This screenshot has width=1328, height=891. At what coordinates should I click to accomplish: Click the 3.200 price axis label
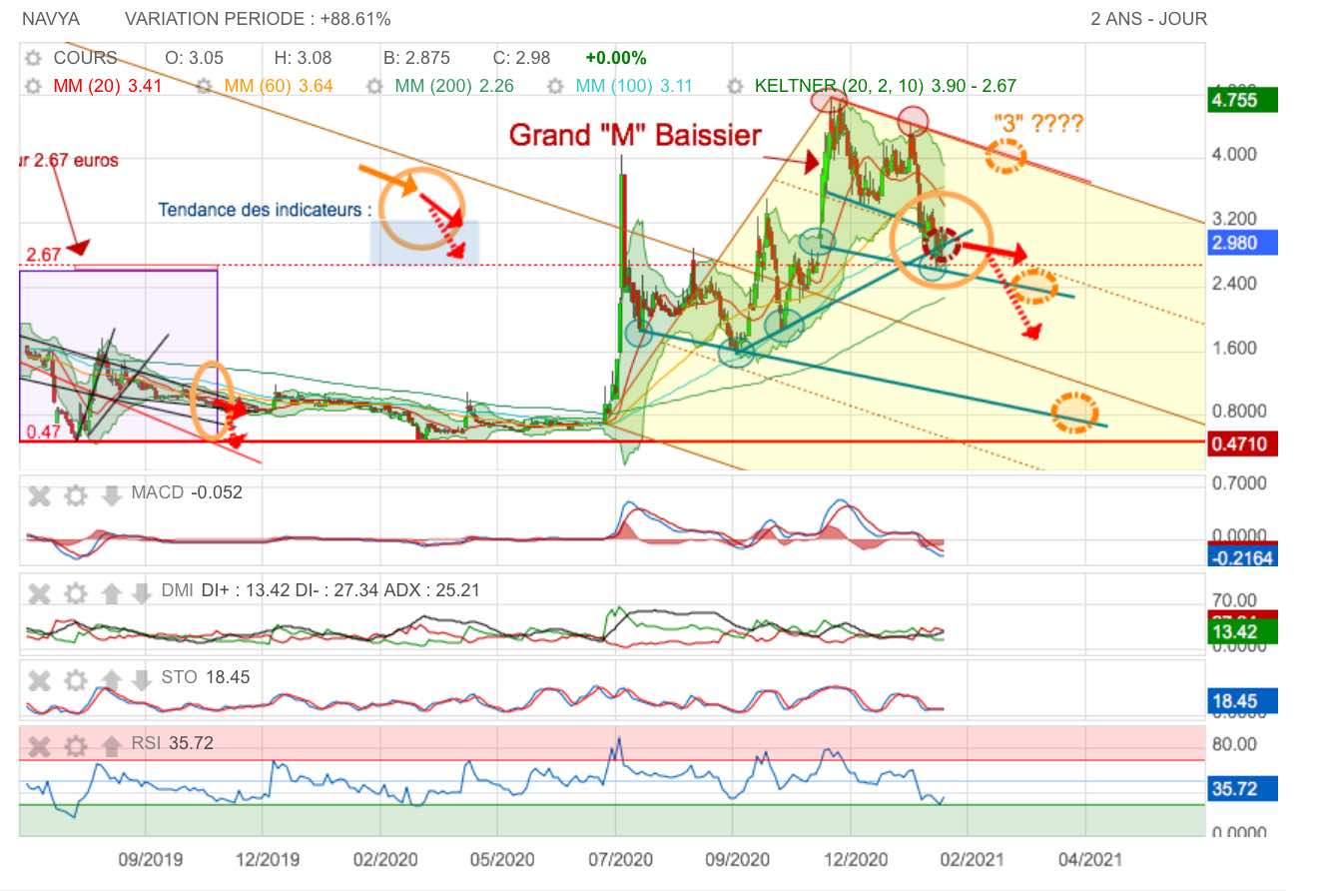click(1234, 219)
